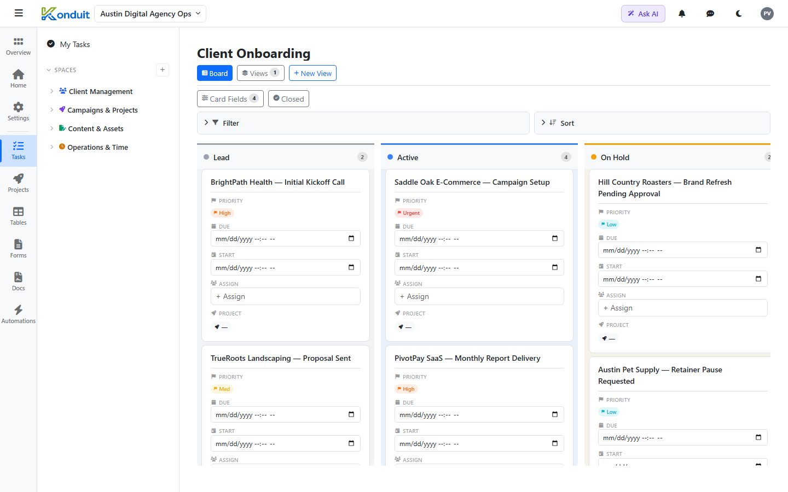Open calendar picker for Hill Country due date
788x492 pixels.
tap(758, 250)
